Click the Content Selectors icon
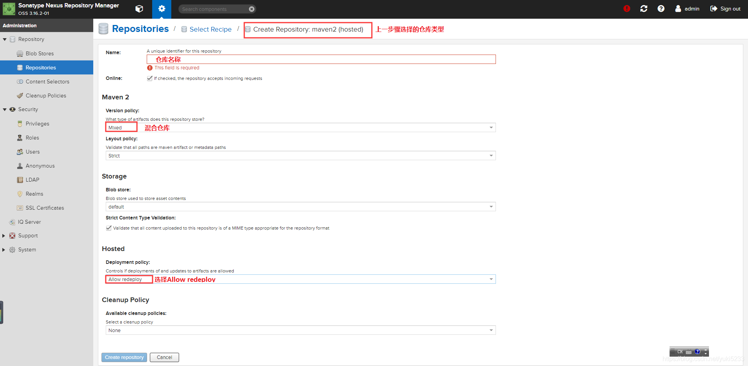The width and height of the screenshot is (748, 366). 20,82
